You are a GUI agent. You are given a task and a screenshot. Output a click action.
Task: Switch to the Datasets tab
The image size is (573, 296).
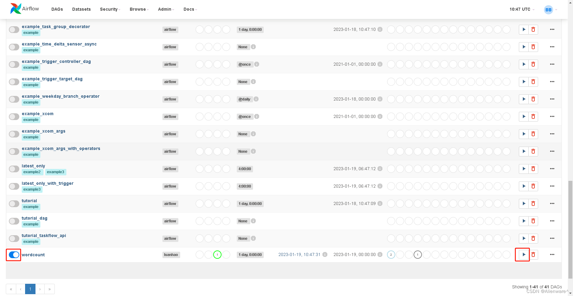click(81, 9)
